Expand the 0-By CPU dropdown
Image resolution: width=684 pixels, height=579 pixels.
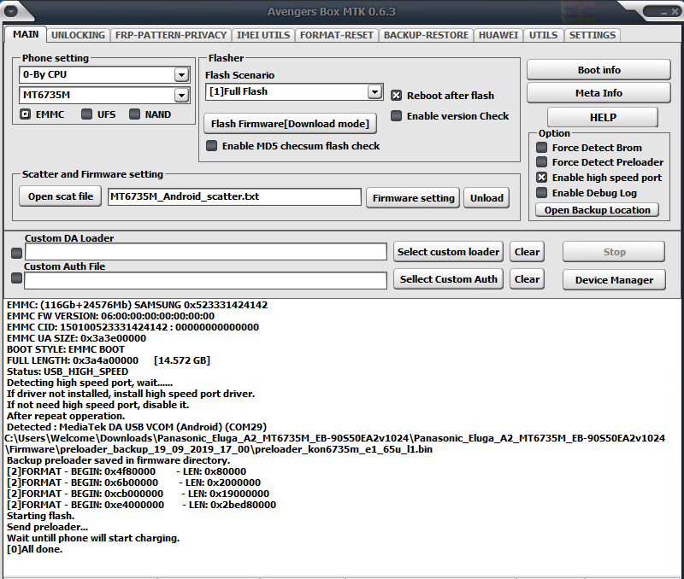pos(181,75)
